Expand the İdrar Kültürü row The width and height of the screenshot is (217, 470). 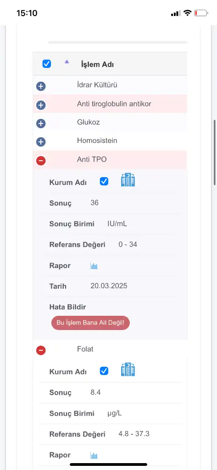pyautogui.click(x=41, y=87)
